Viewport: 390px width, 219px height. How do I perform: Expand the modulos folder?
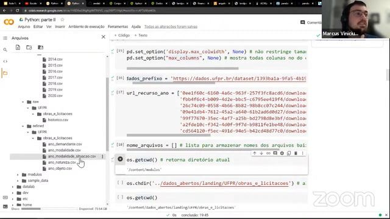pyautogui.click(x=18, y=175)
